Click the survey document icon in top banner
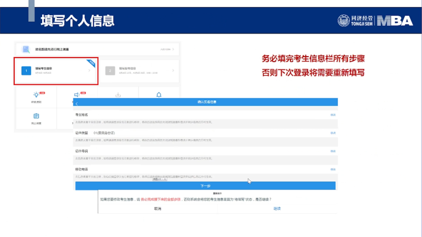This screenshot has height=237, width=422. point(26,49)
